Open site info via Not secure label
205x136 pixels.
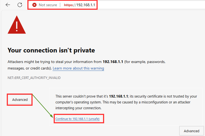click(x=48, y=5)
